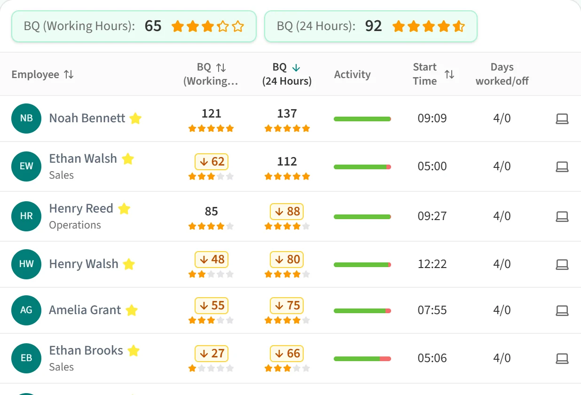581x395 pixels.
Task: Open Amelia Grant's employee name link
Action: click(x=85, y=310)
